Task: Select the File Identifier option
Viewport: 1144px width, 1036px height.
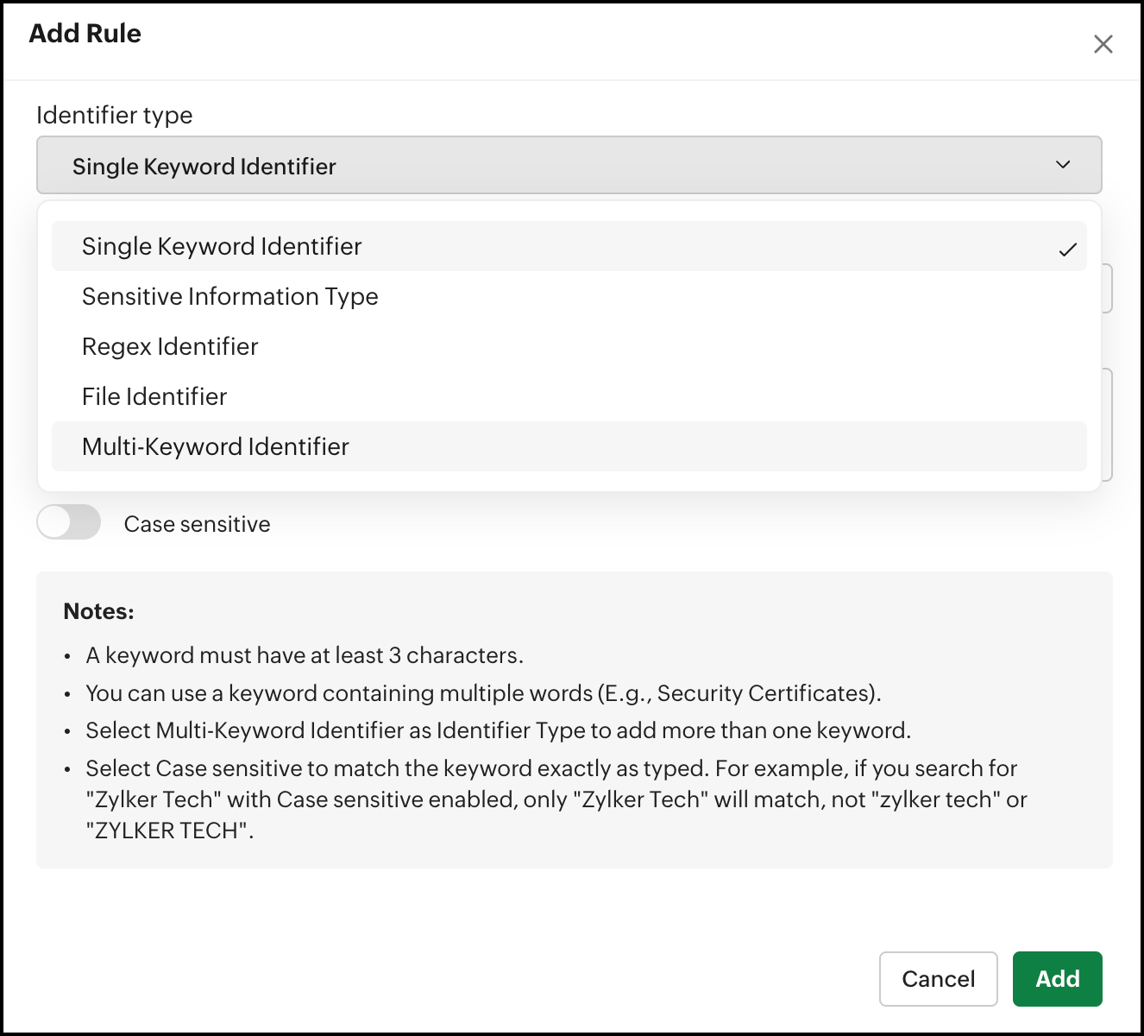Action: point(154,397)
